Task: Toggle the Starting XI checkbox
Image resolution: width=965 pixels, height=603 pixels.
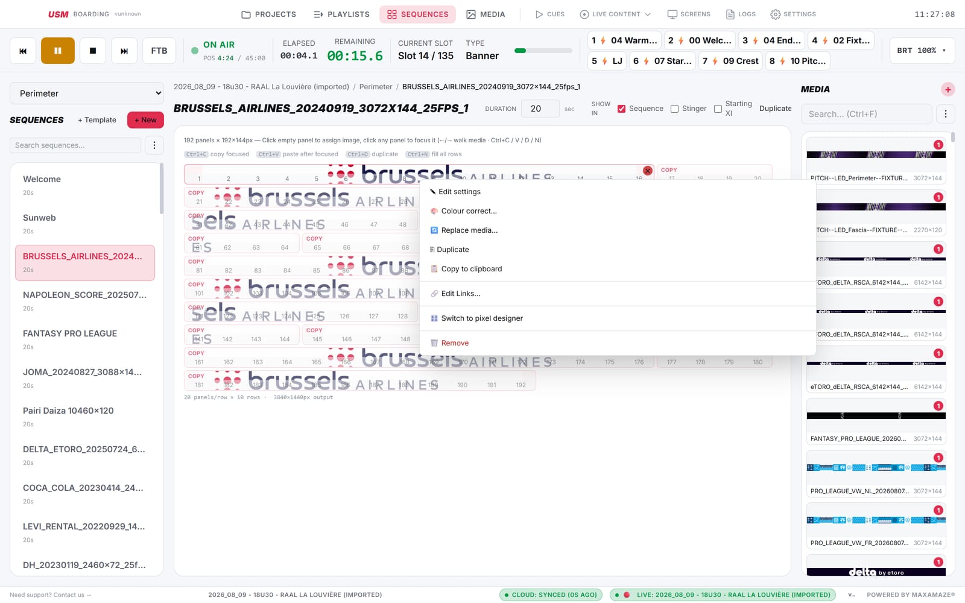Action: click(x=718, y=109)
